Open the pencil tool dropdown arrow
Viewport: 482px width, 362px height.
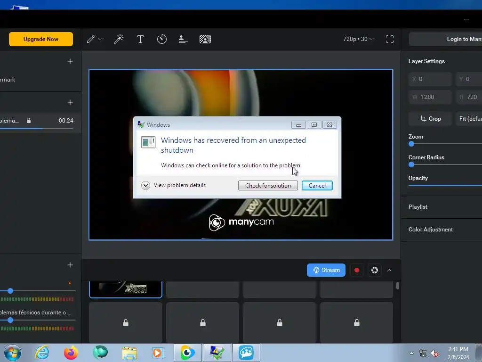coord(100,39)
